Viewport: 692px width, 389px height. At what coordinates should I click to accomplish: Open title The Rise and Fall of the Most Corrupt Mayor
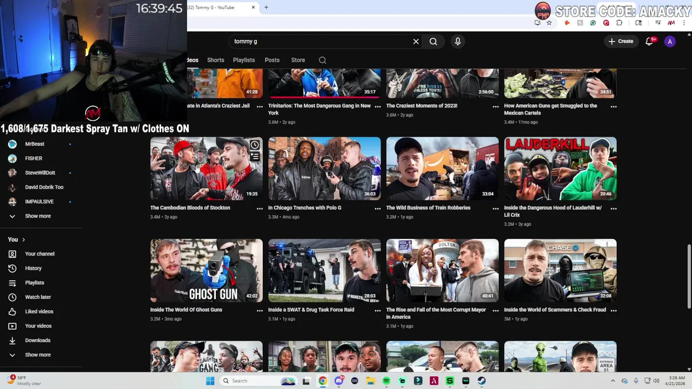tap(436, 313)
